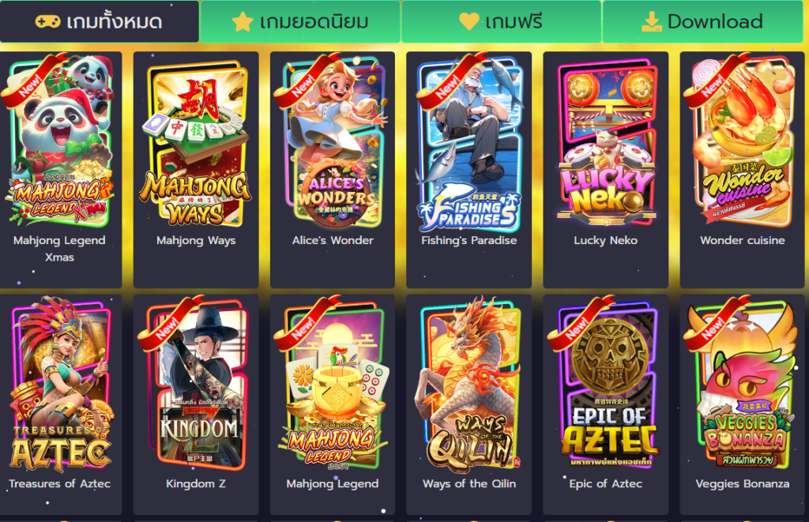Click the Lucky Neko game icon
This screenshot has width=809, height=522.
(606, 142)
